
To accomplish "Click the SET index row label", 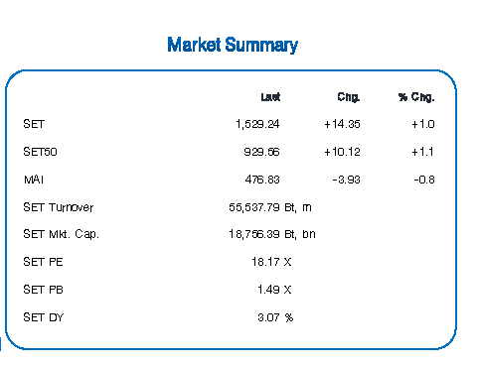I will point(34,124).
